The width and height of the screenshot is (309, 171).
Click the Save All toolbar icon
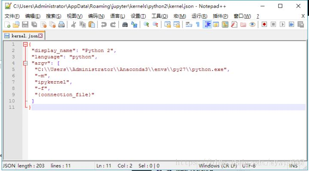(34, 24)
